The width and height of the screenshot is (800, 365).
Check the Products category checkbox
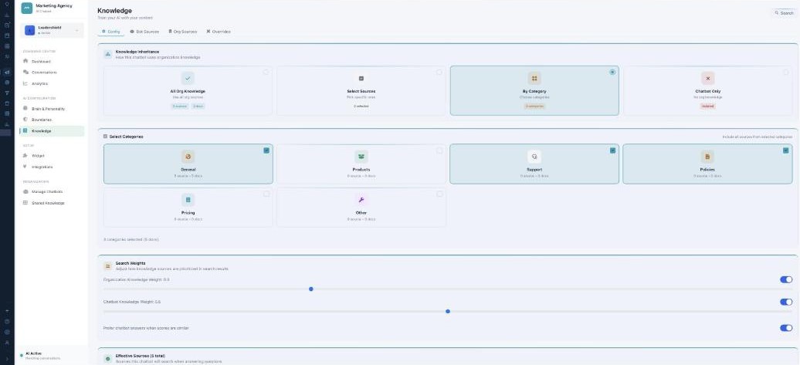tap(439, 150)
